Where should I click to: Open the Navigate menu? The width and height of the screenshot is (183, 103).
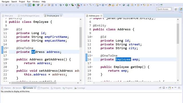pyautogui.click(x=5, y=2)
